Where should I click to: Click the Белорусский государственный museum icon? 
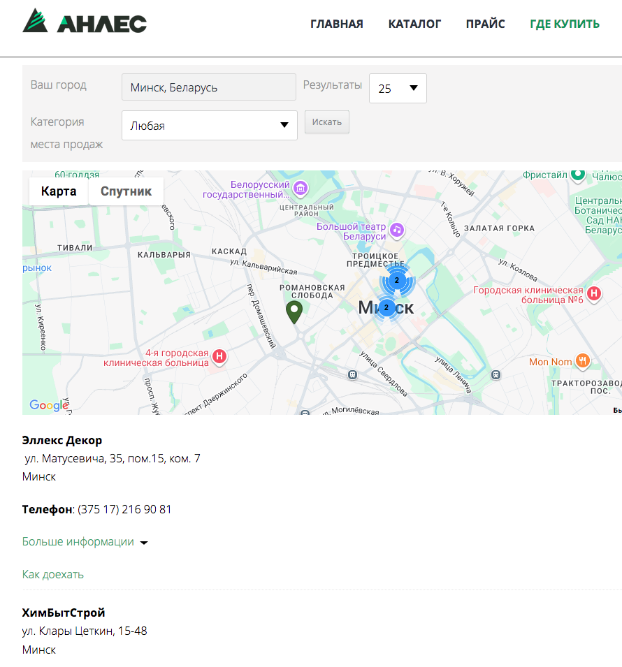301,188
